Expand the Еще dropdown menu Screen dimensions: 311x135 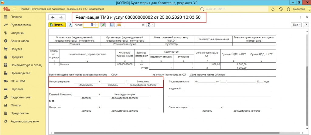pyautogui.click(x=296, y=25)
